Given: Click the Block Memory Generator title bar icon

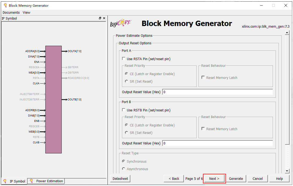Looking at the screenshot, I should click(x=5, y=5).
